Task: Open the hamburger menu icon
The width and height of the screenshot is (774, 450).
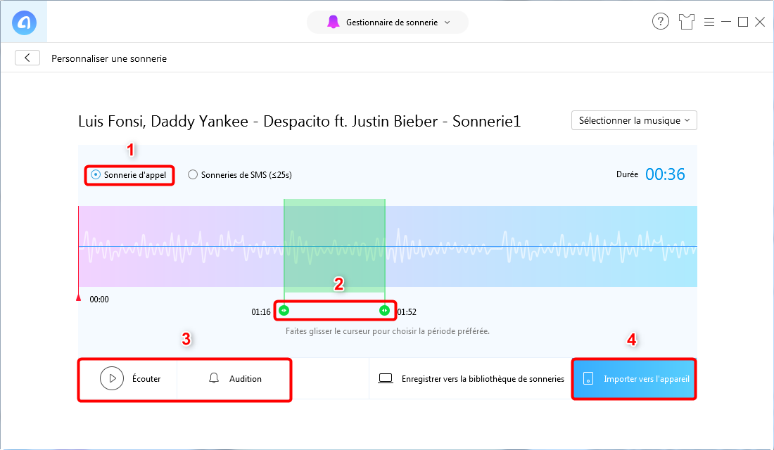Action: [x=709, y=22]
